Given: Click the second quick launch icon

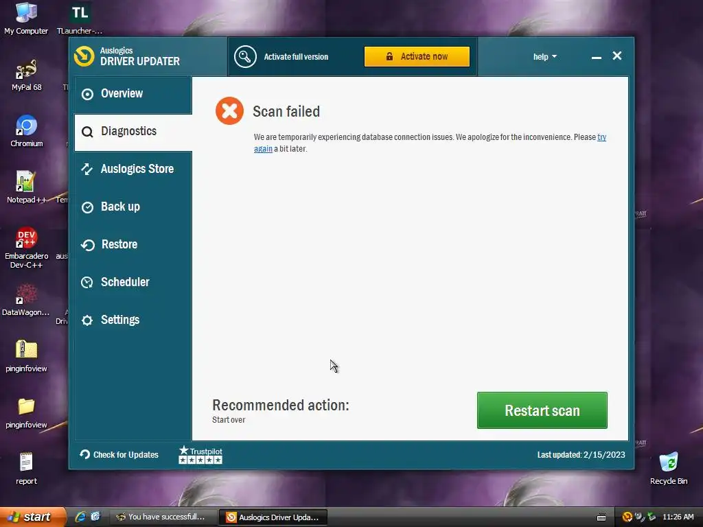Looking at the screenshot, I should [95, 517].
